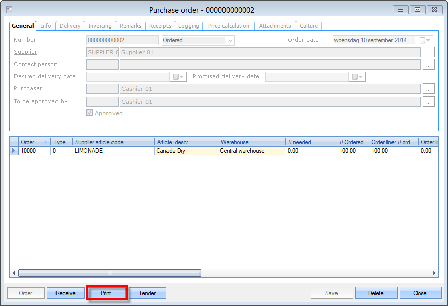The width and height of the screenshot is (448, 306).
Task: Open the Desired delivery date picker
Action: click(x=179, y=77)
